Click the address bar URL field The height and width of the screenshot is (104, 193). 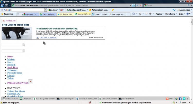pyautogui.click(x=71, y=5)
